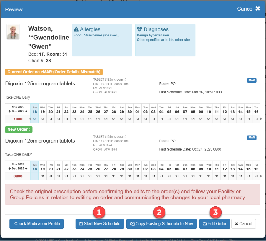Open Gwendoline Watson's patient photo
This screenshot has height=241, width=266.
[13, 32]
